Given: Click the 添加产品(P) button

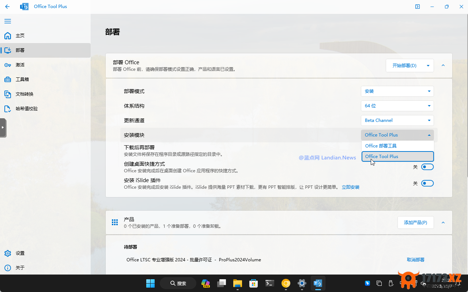Looking at the screenshot, I should click(x=416, y=223).
